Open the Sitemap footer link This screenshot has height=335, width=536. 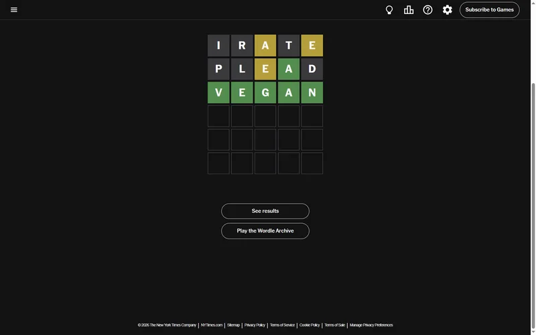click(x=233, y=325)
